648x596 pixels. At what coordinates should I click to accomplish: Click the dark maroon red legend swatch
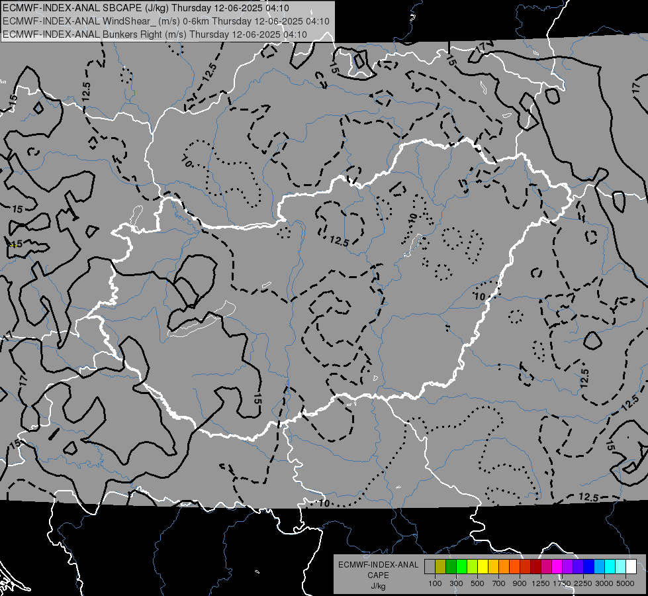point(535,567)
